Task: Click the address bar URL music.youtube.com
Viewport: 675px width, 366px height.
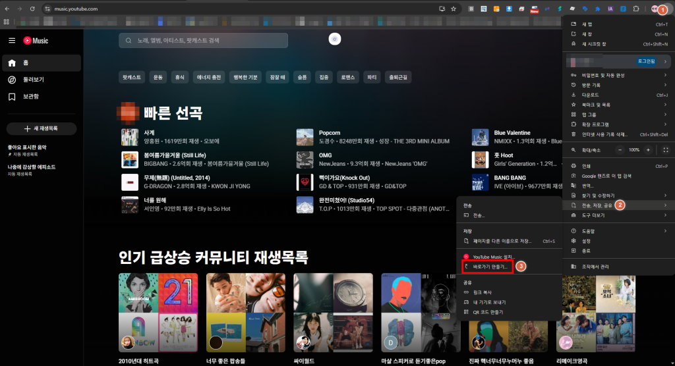Action: click(x=76, y=9)
